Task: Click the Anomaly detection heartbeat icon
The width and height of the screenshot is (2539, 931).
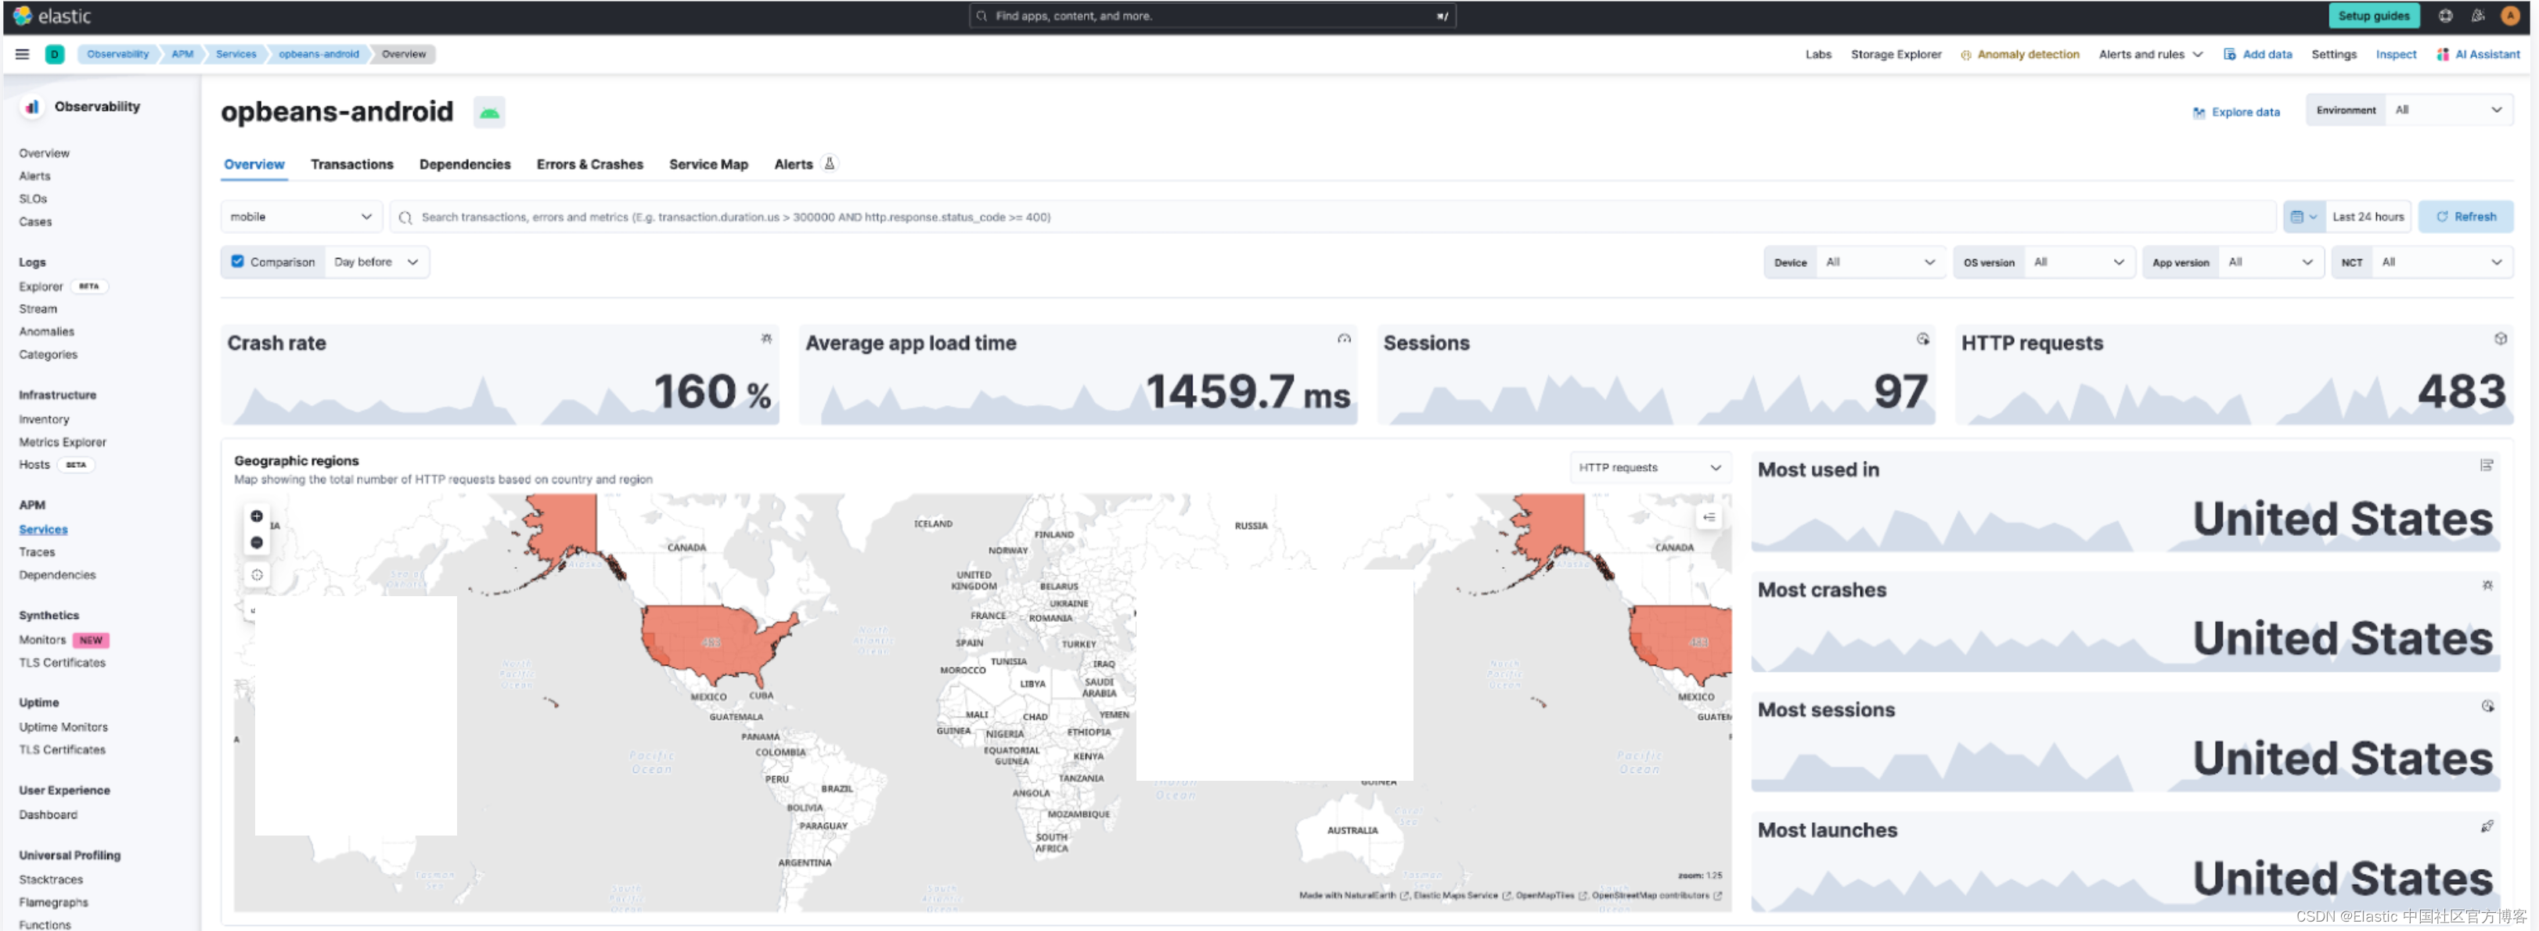Action: tap(1968, 54)
